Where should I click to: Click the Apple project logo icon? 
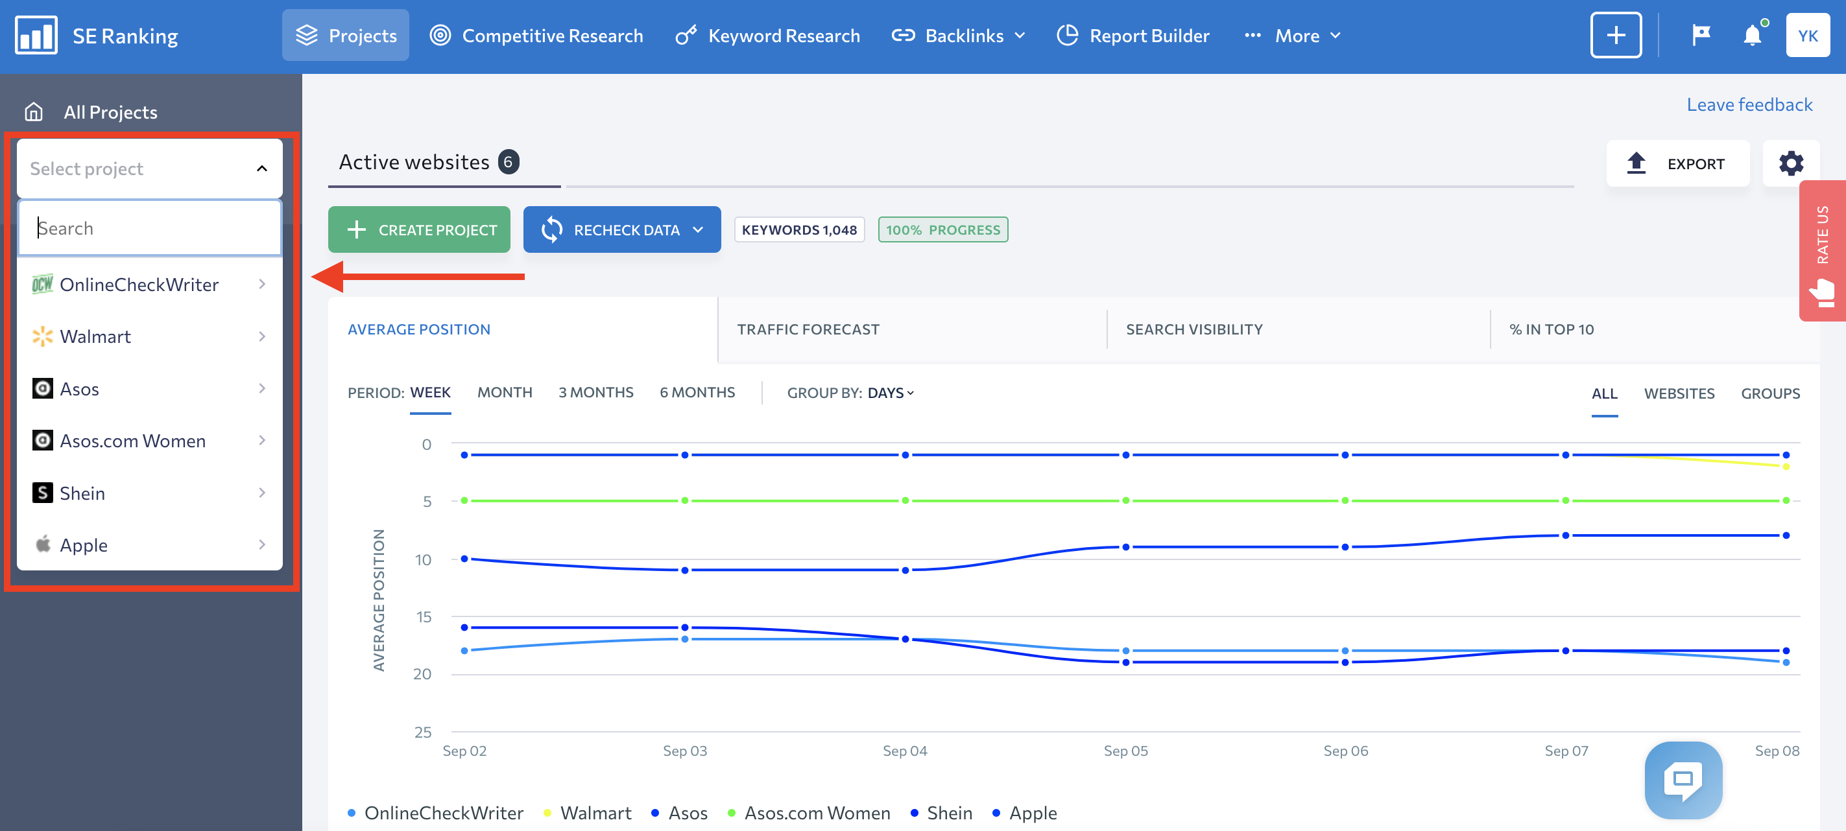pyautogui.click(x=43, y=544)
